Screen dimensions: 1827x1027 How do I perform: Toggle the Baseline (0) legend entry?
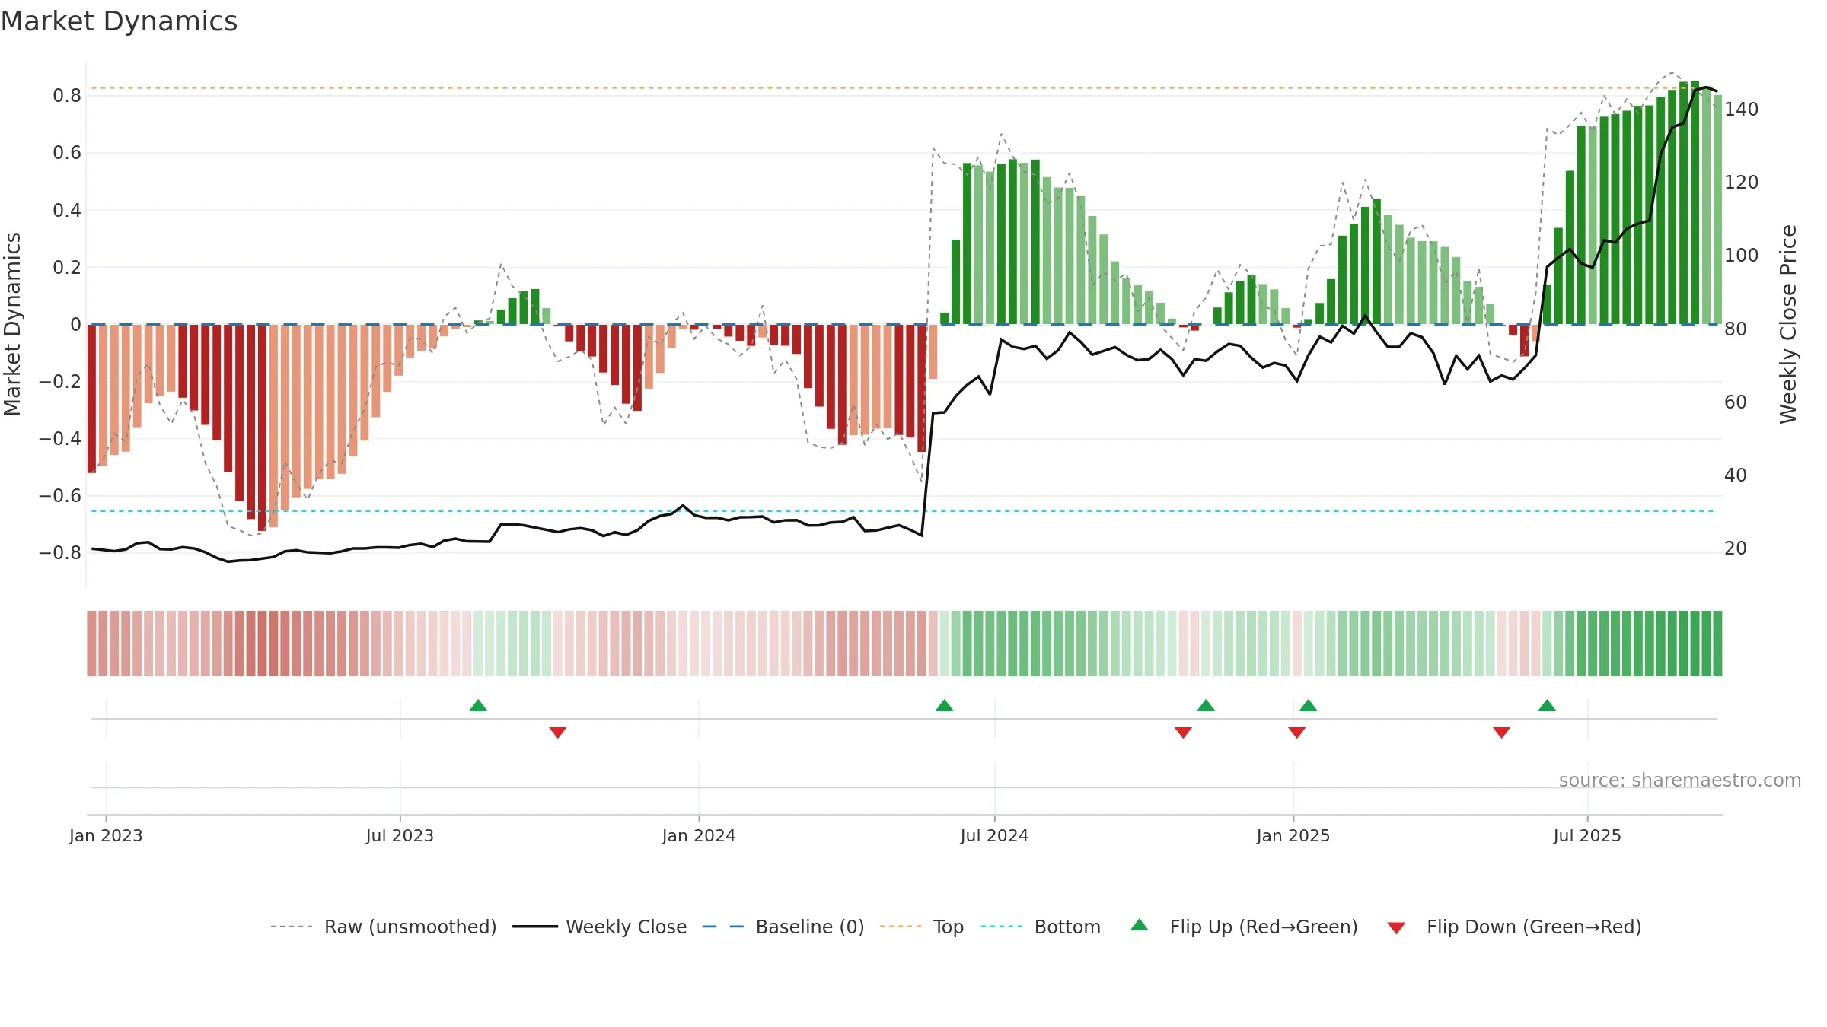pos(783,927)
